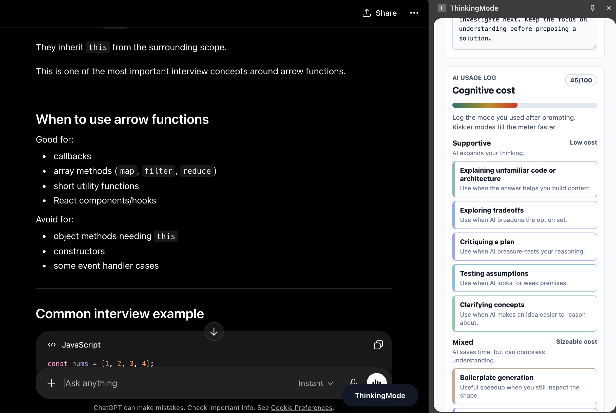Log Explaining unfamiliar code or architecture
Viewport: 616px width, 413px height.
pos(524,179)
